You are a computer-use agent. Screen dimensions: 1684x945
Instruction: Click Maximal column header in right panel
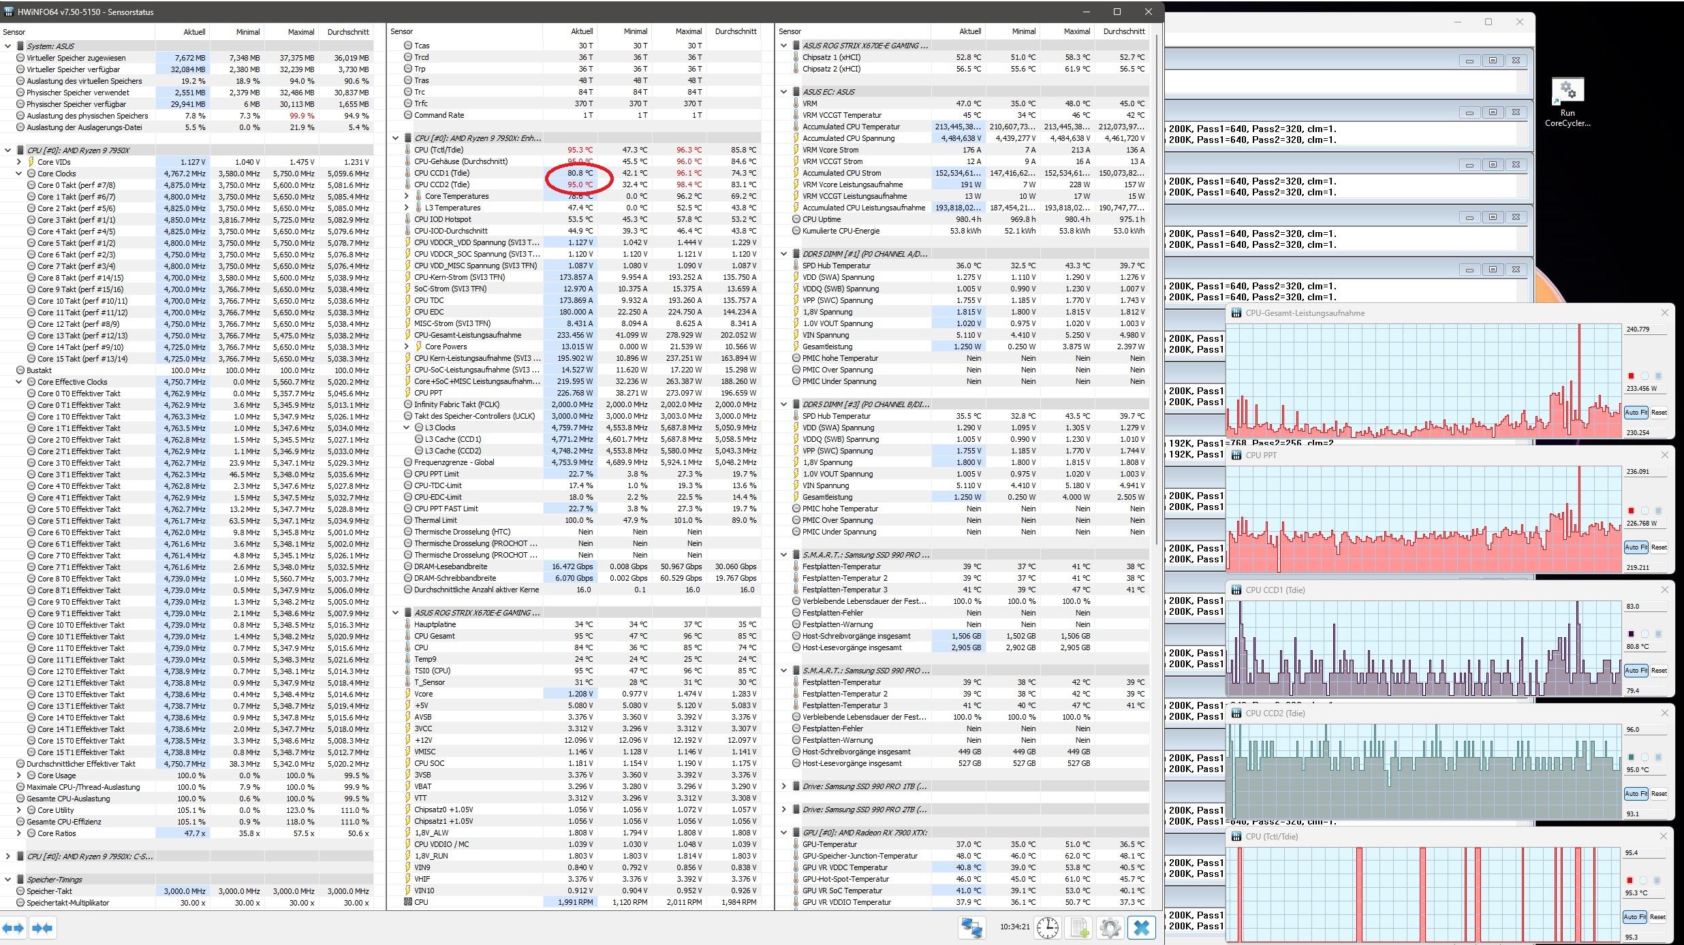tap(1066, 31)
